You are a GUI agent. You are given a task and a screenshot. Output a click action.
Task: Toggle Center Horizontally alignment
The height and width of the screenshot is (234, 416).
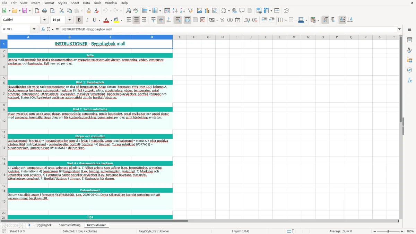coord(136,20)
